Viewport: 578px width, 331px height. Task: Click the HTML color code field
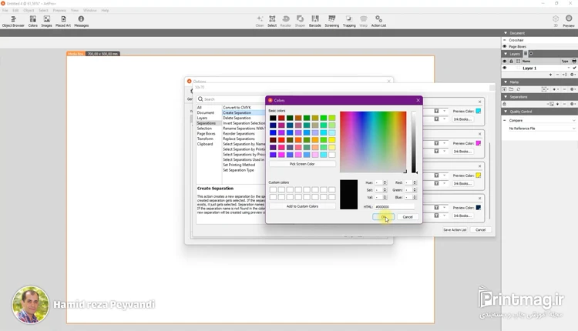[395, 207]
